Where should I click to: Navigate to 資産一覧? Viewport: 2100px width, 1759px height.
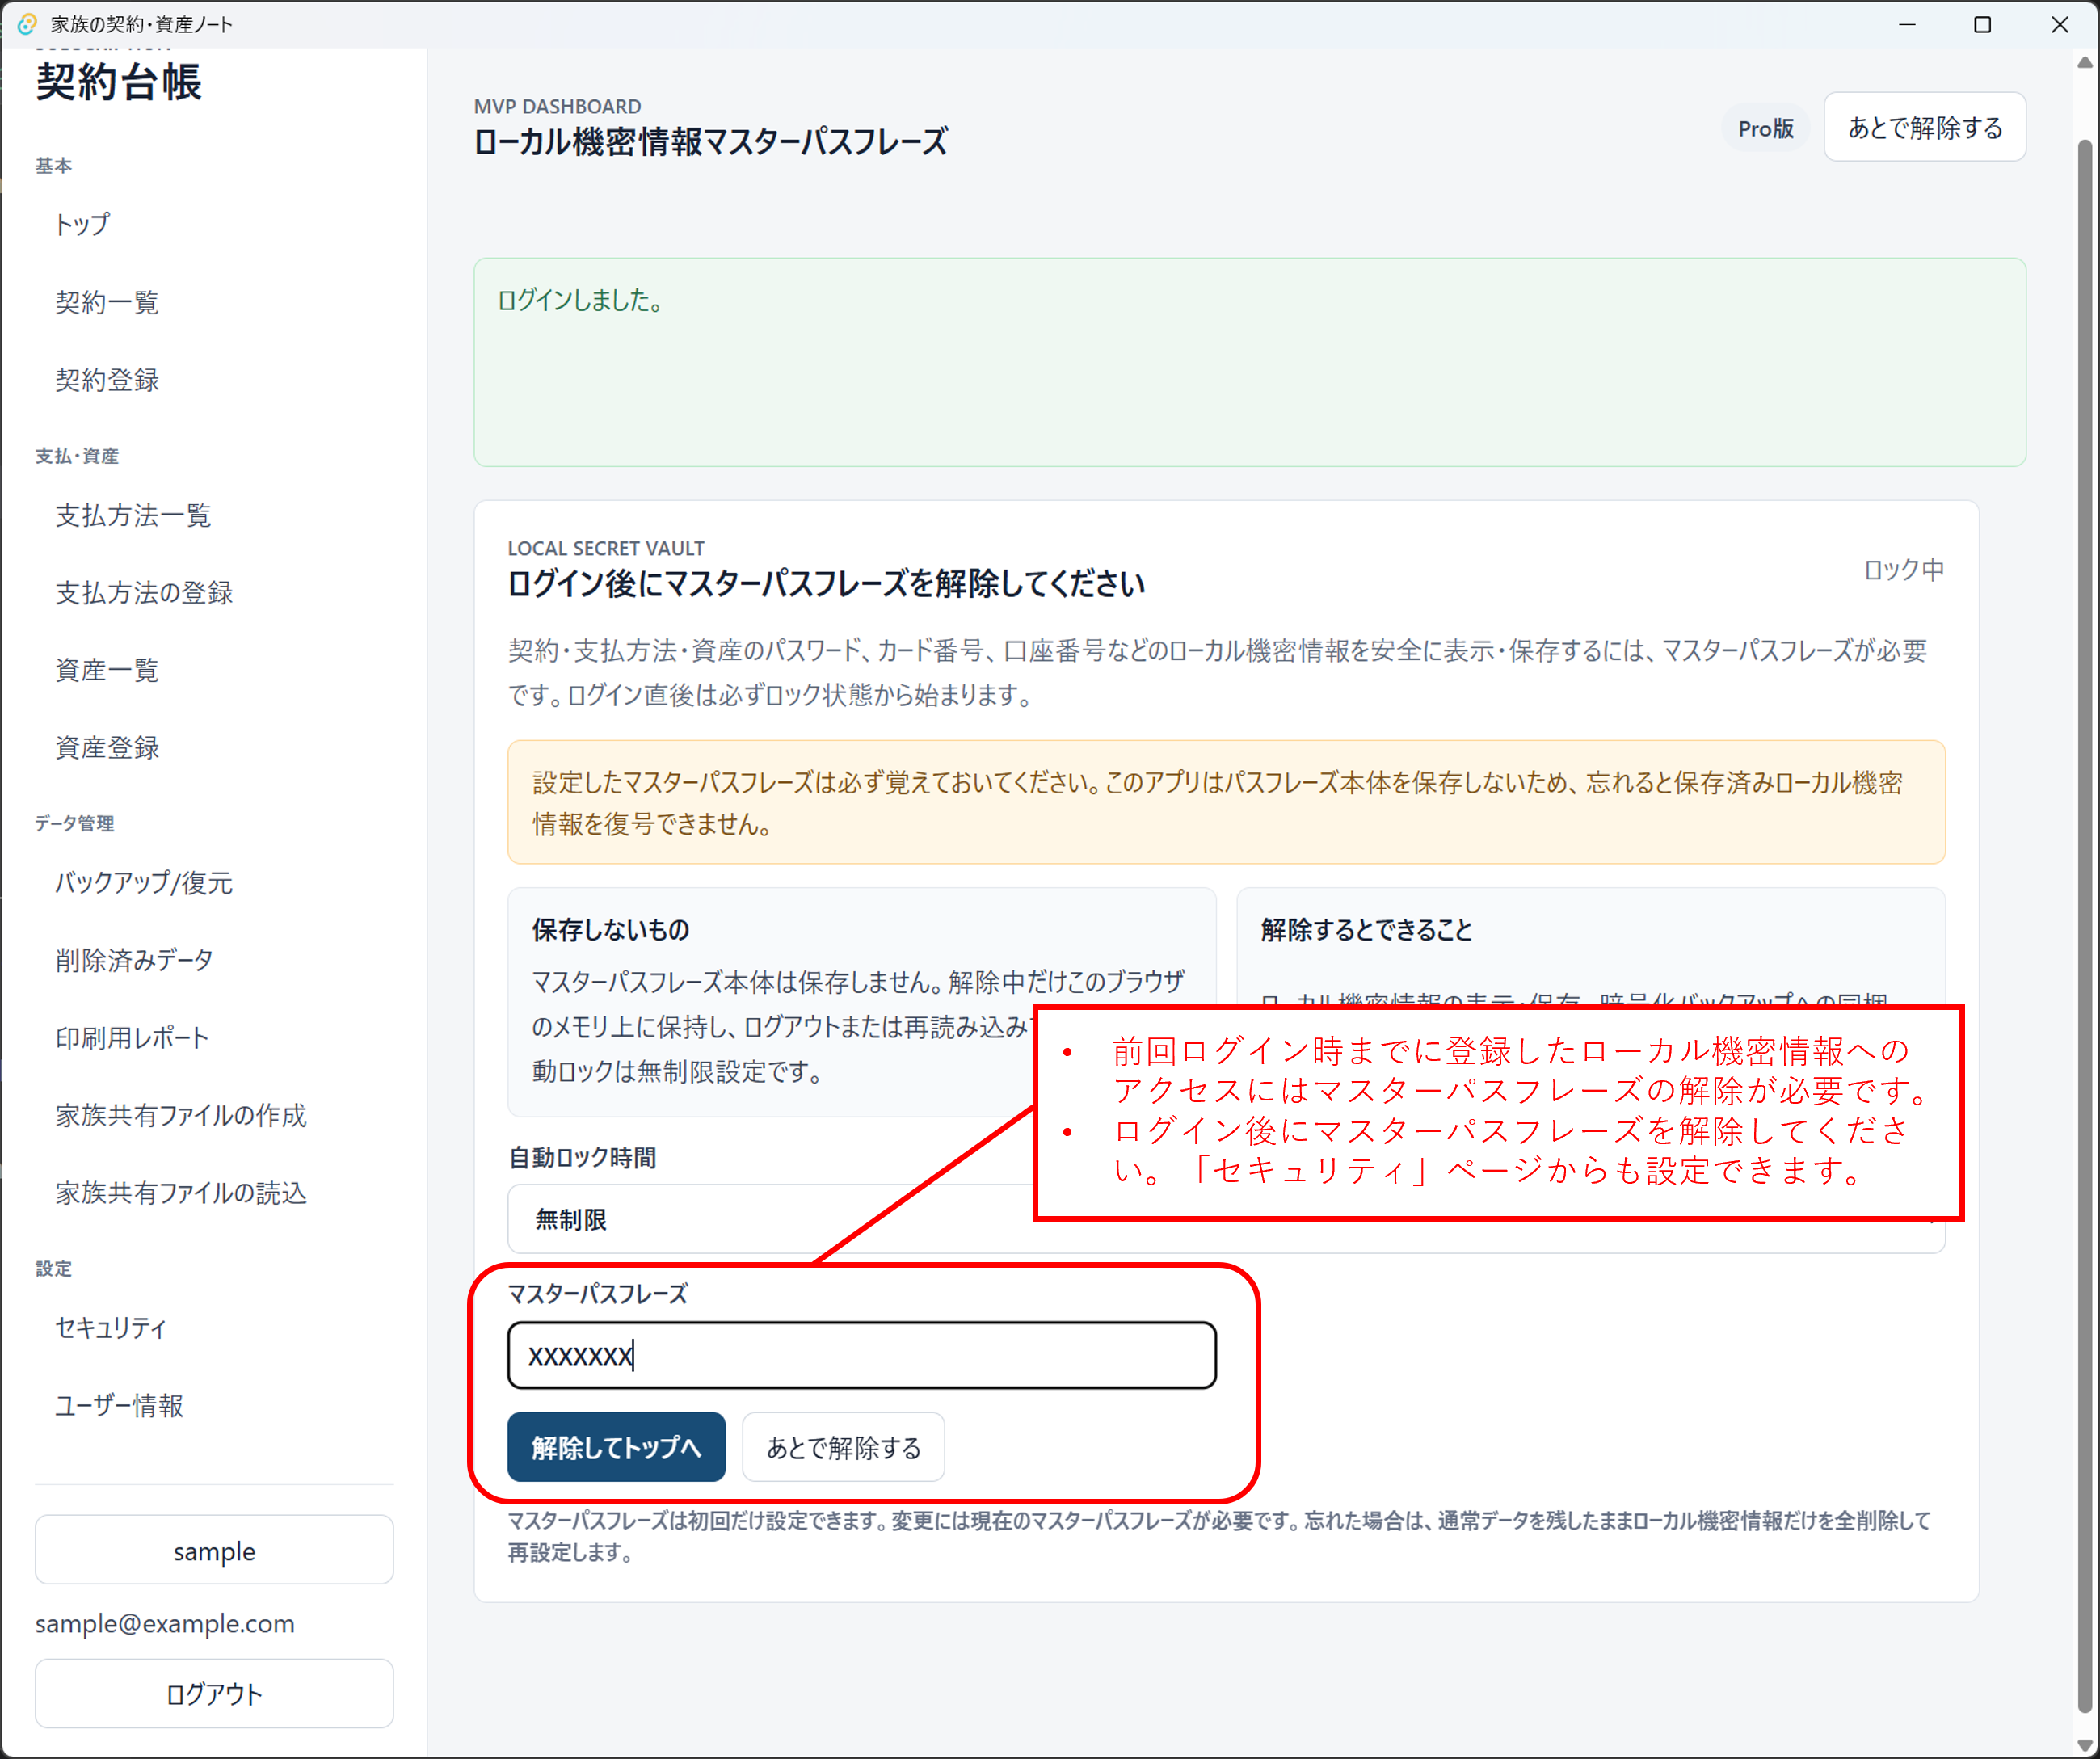point(107,670)
